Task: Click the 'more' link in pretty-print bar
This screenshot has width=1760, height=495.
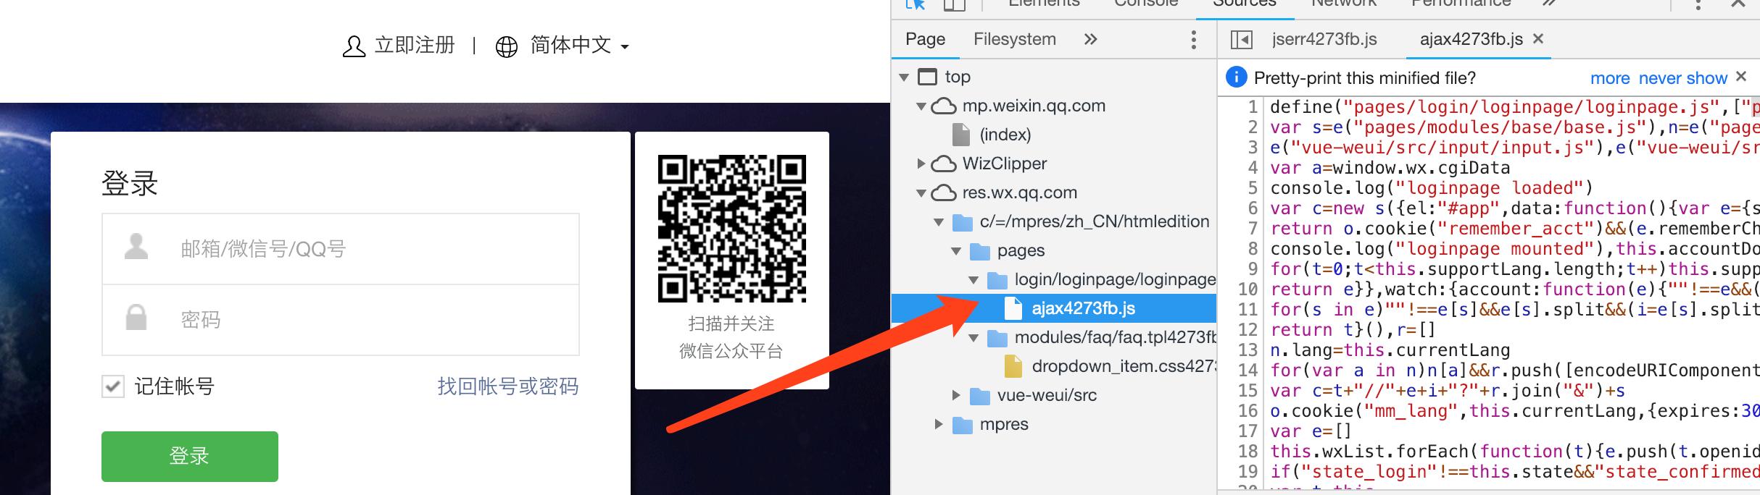Action: pos(1610,78)
